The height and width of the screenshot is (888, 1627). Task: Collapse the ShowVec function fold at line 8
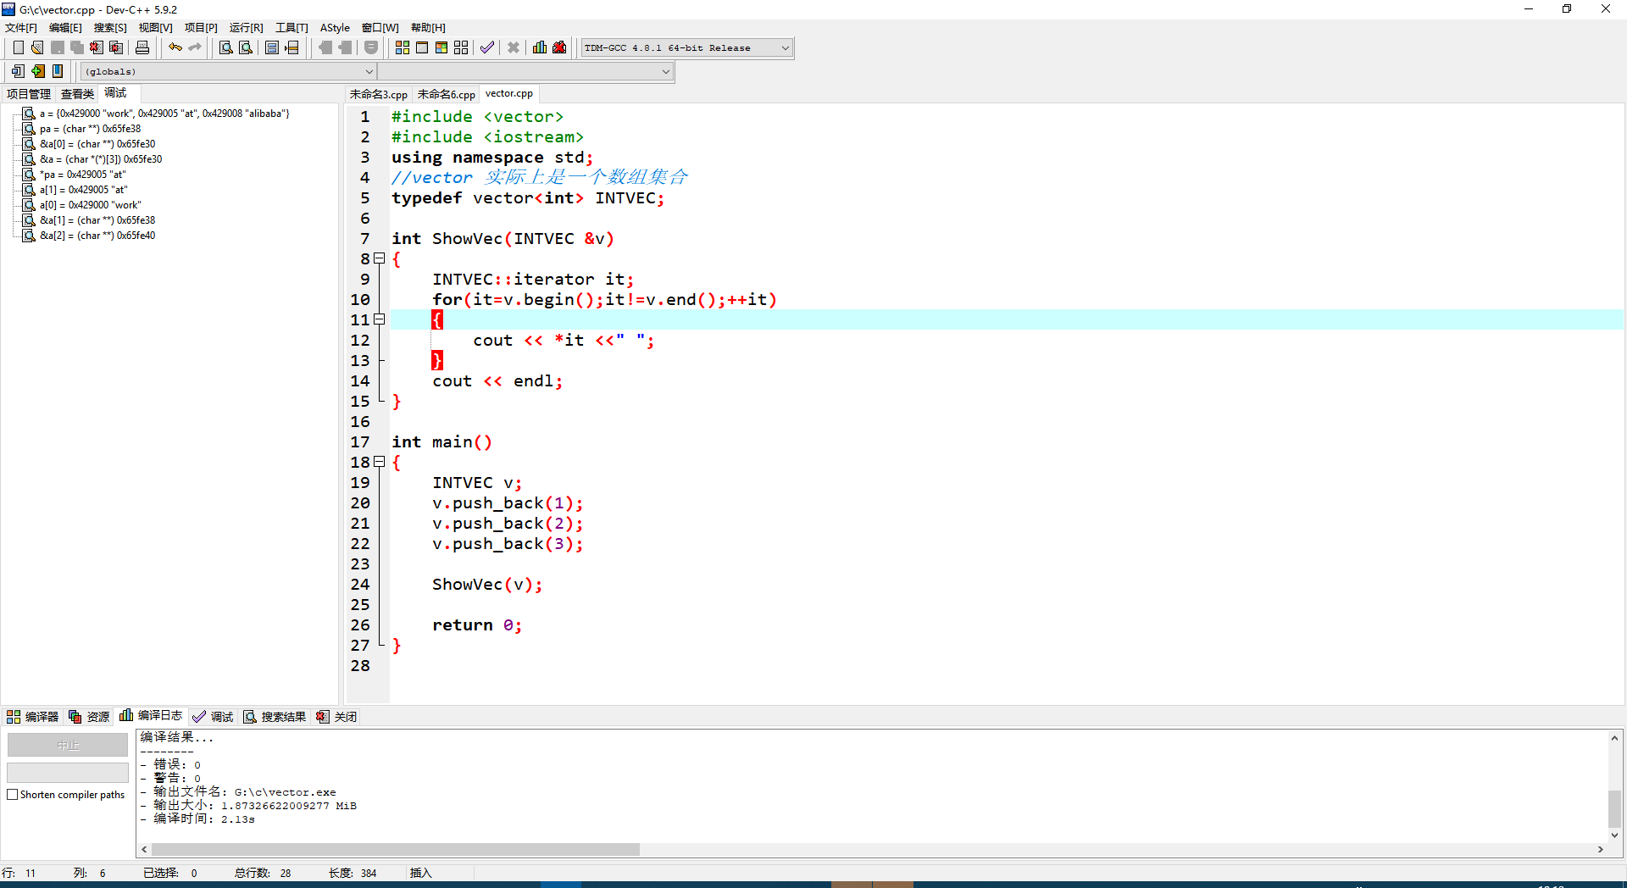coord(380,258)
